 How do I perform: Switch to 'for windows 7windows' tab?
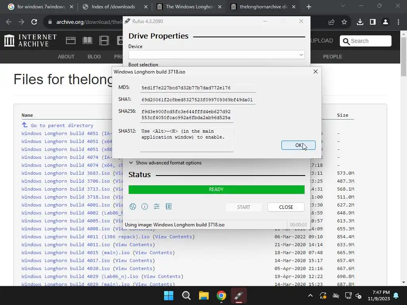[x=41, y=7]
